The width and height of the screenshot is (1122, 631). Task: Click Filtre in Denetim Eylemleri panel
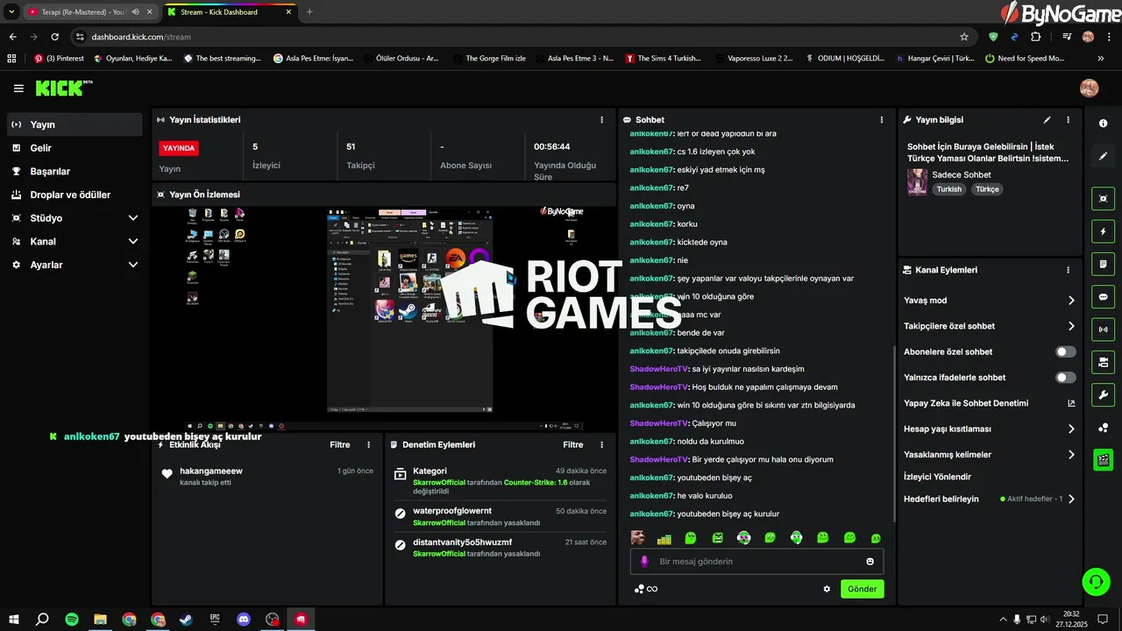[573, 445]
